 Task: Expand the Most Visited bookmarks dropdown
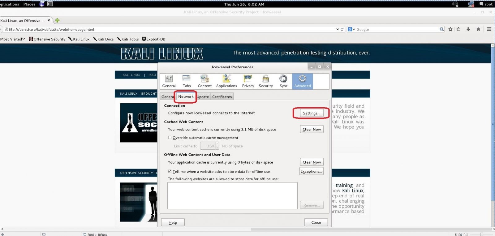pos(13,39)
